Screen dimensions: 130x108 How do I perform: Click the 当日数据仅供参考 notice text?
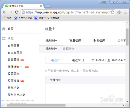click(71, 71)
